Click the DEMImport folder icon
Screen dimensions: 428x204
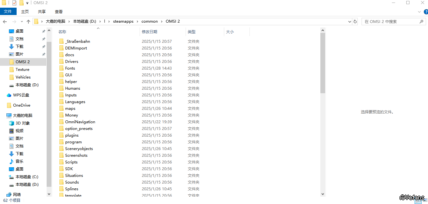[x=62, y=48]
